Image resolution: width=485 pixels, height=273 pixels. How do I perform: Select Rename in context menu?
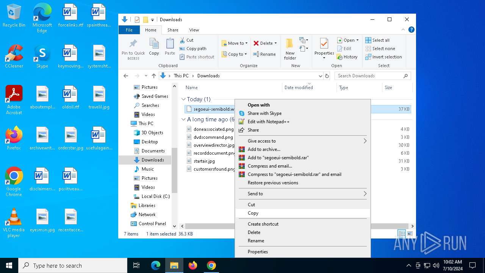(302, 241)
